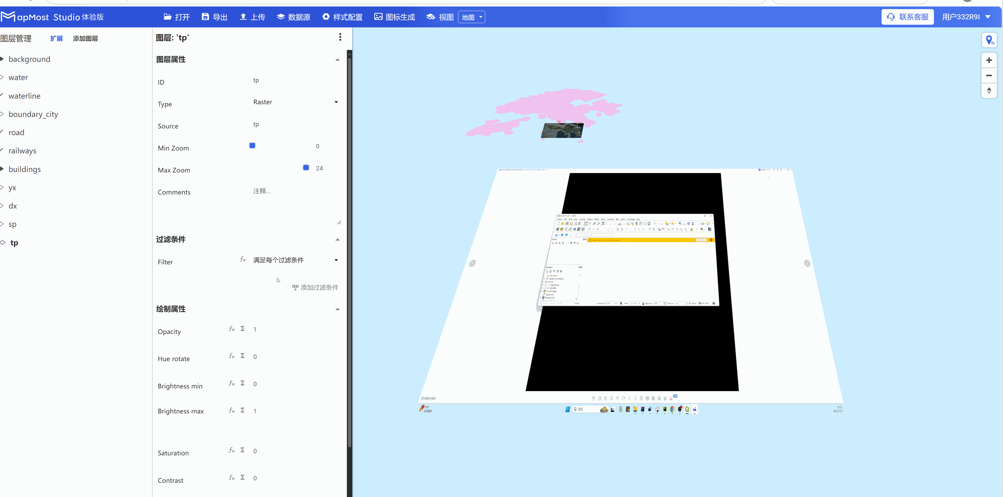
Task: Open the 图标生成 icon generator
Action: (394, 17)
